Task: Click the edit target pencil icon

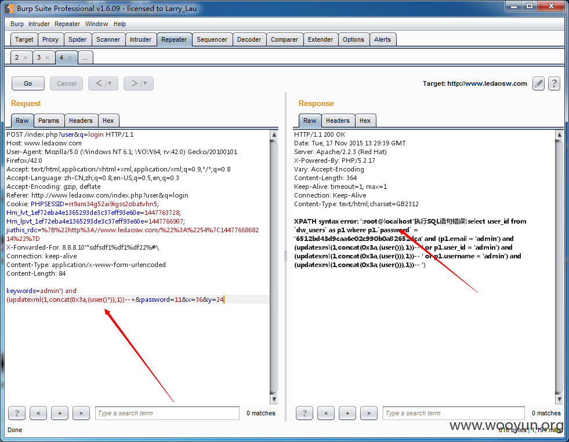Action: (x=538, y=83)
